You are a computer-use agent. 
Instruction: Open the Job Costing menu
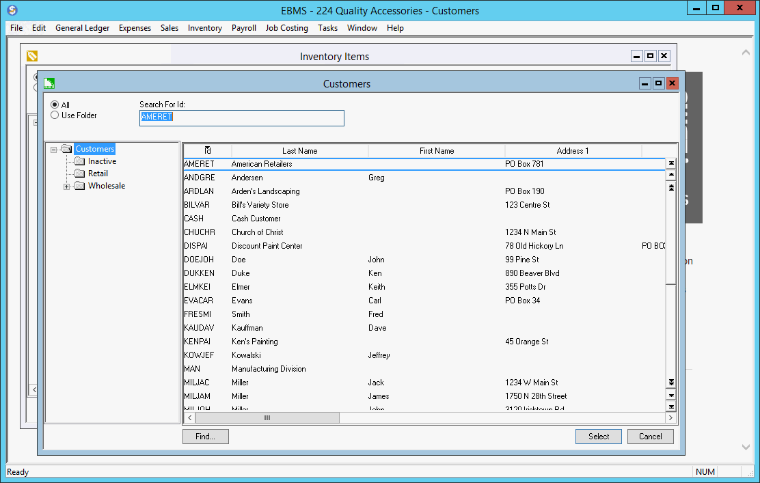click(286, 28)
